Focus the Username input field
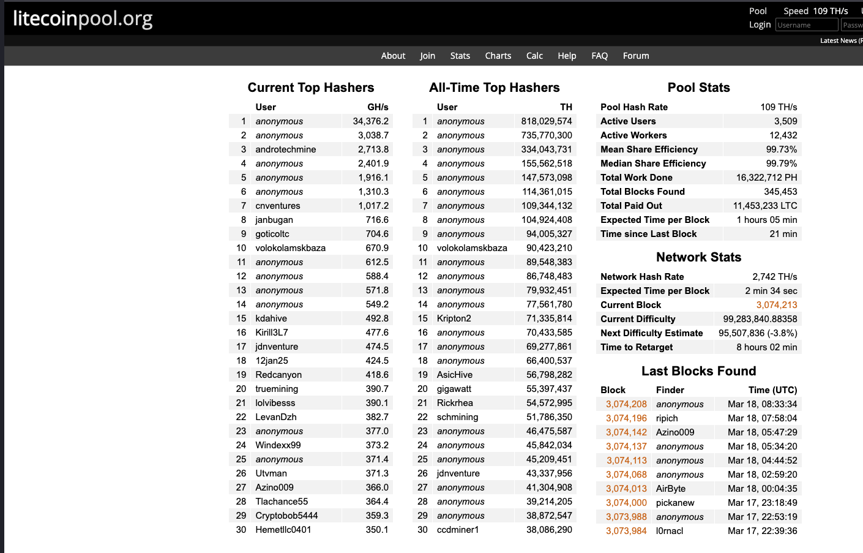The height and width of the screenshot is (553, 863). click(x=806, y=25)
